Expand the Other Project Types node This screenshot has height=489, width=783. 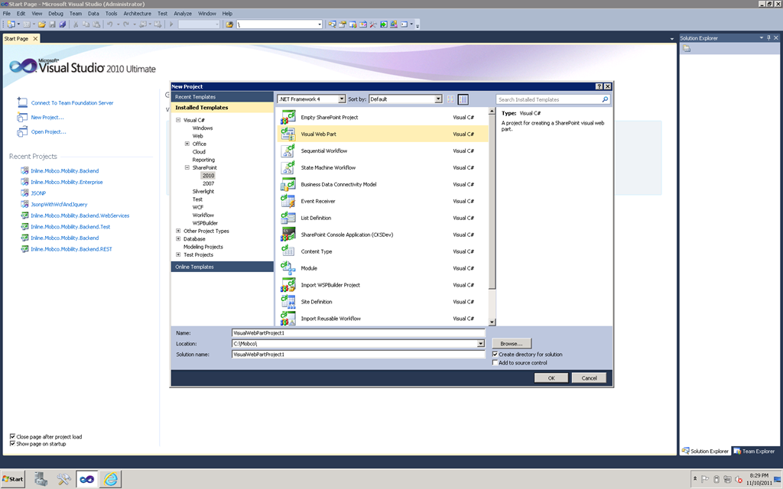(x=177, y=231)
